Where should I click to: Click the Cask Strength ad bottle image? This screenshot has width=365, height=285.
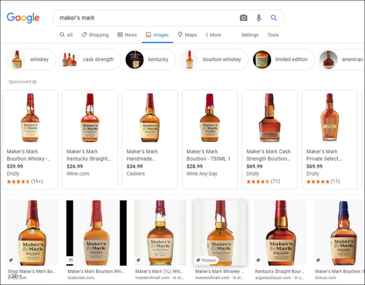pyautogui.click(x=270, y=118)
